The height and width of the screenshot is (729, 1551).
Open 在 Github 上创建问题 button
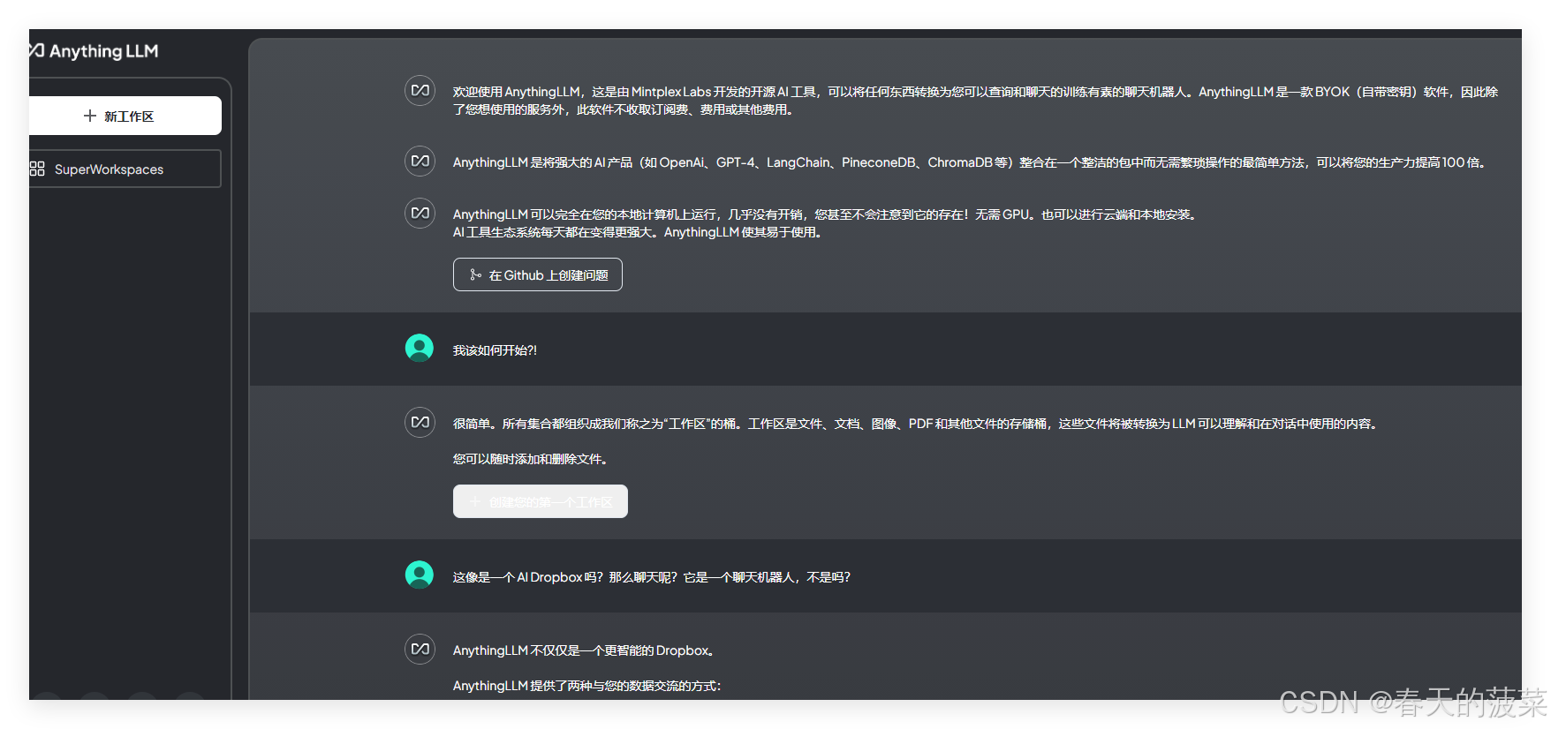[x=538, y=274]
